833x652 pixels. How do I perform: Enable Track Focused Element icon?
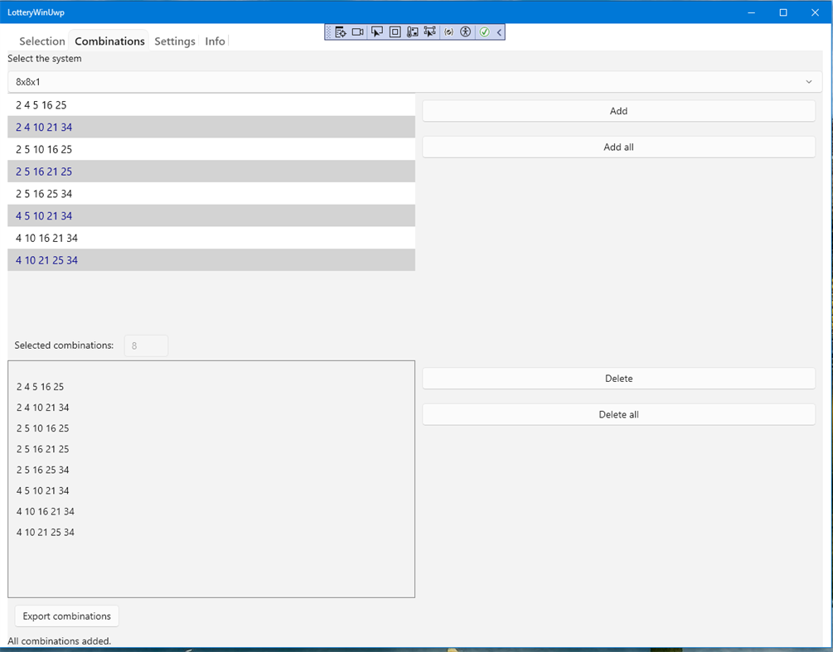coord(430,31)
